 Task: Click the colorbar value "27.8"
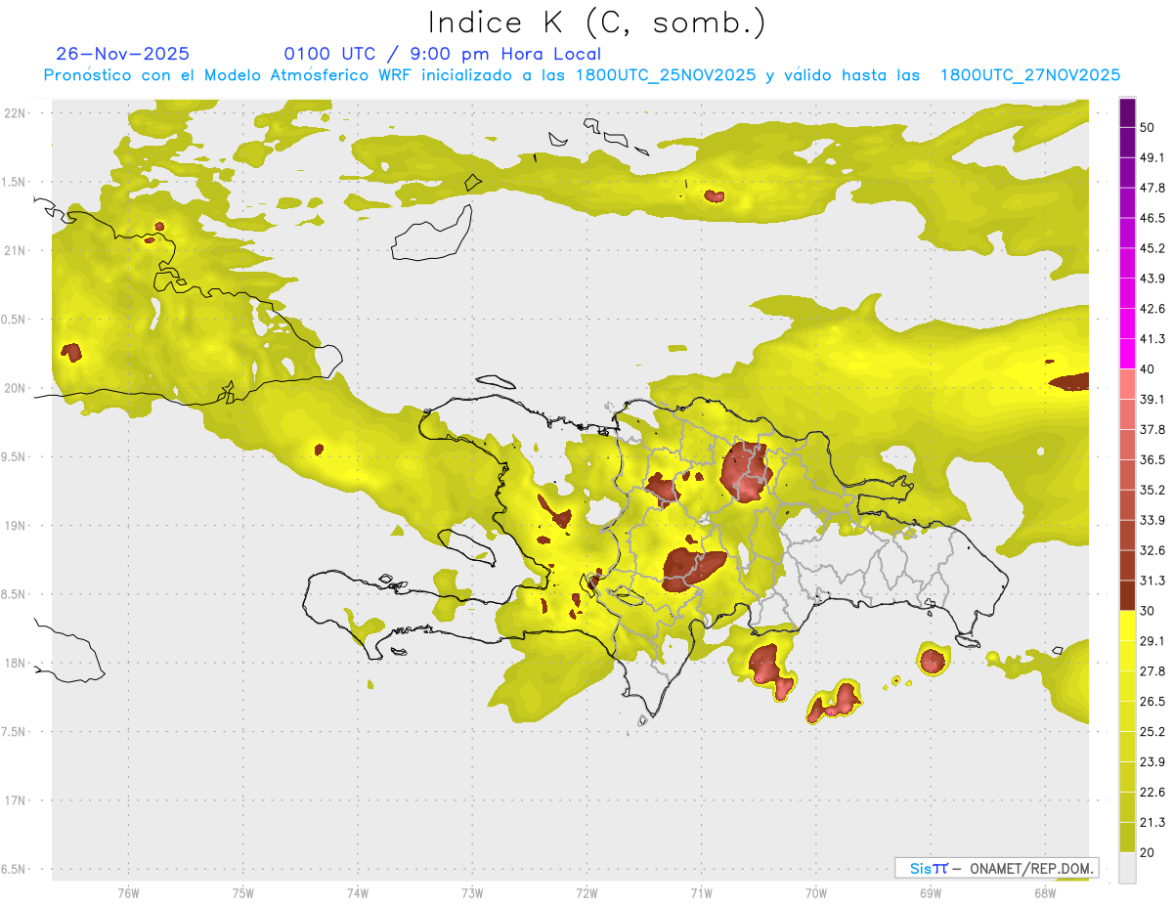1152,671
